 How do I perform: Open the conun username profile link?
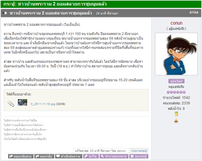(x=176, y=23)
